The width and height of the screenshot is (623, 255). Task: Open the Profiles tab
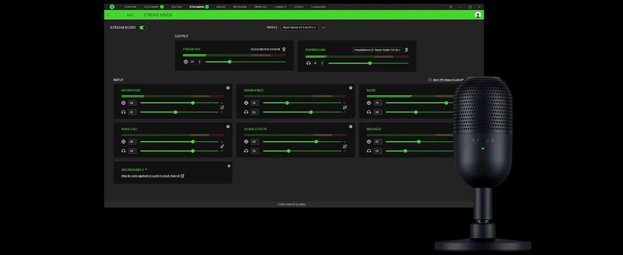(x=261, y=7)
